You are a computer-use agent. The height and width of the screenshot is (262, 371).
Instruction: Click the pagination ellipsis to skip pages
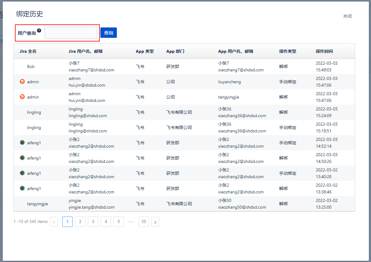click(131, 222)
